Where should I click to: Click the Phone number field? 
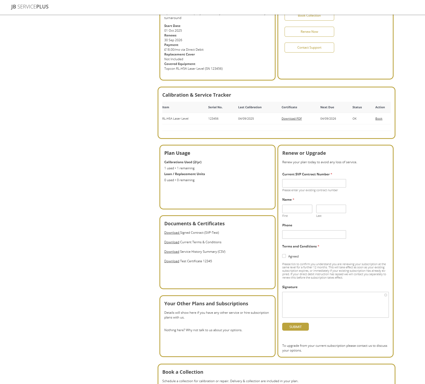click(314, 234)
